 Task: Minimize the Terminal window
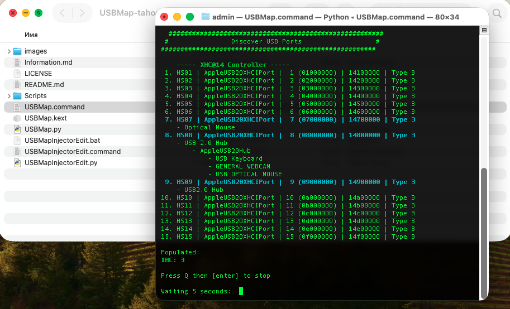pyautogui.click(x=177, y=17)
